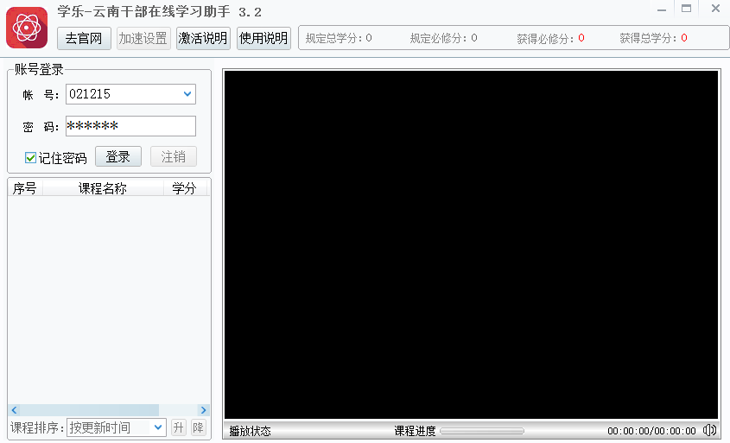Click the course list left scroll arrow

pos(14,410)
